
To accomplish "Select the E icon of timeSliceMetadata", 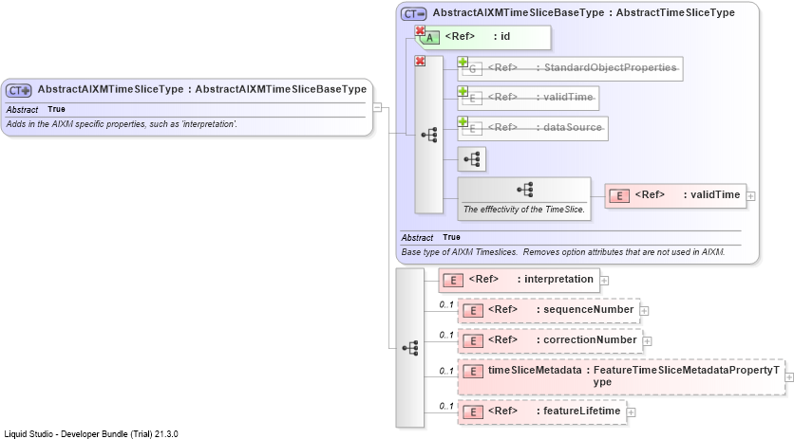I will [472, 372].
